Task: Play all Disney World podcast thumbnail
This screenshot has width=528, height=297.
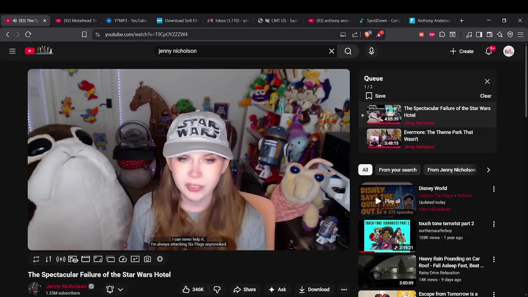Action: click(x=387, y=200)
